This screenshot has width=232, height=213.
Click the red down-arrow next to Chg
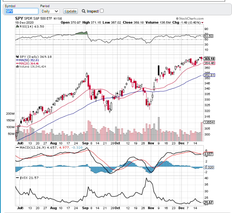pos(202,23)
